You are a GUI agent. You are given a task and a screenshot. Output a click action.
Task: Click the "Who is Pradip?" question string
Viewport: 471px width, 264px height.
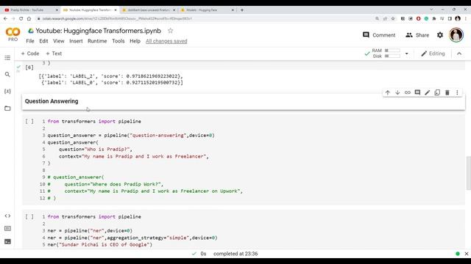[x=107, y=150]
